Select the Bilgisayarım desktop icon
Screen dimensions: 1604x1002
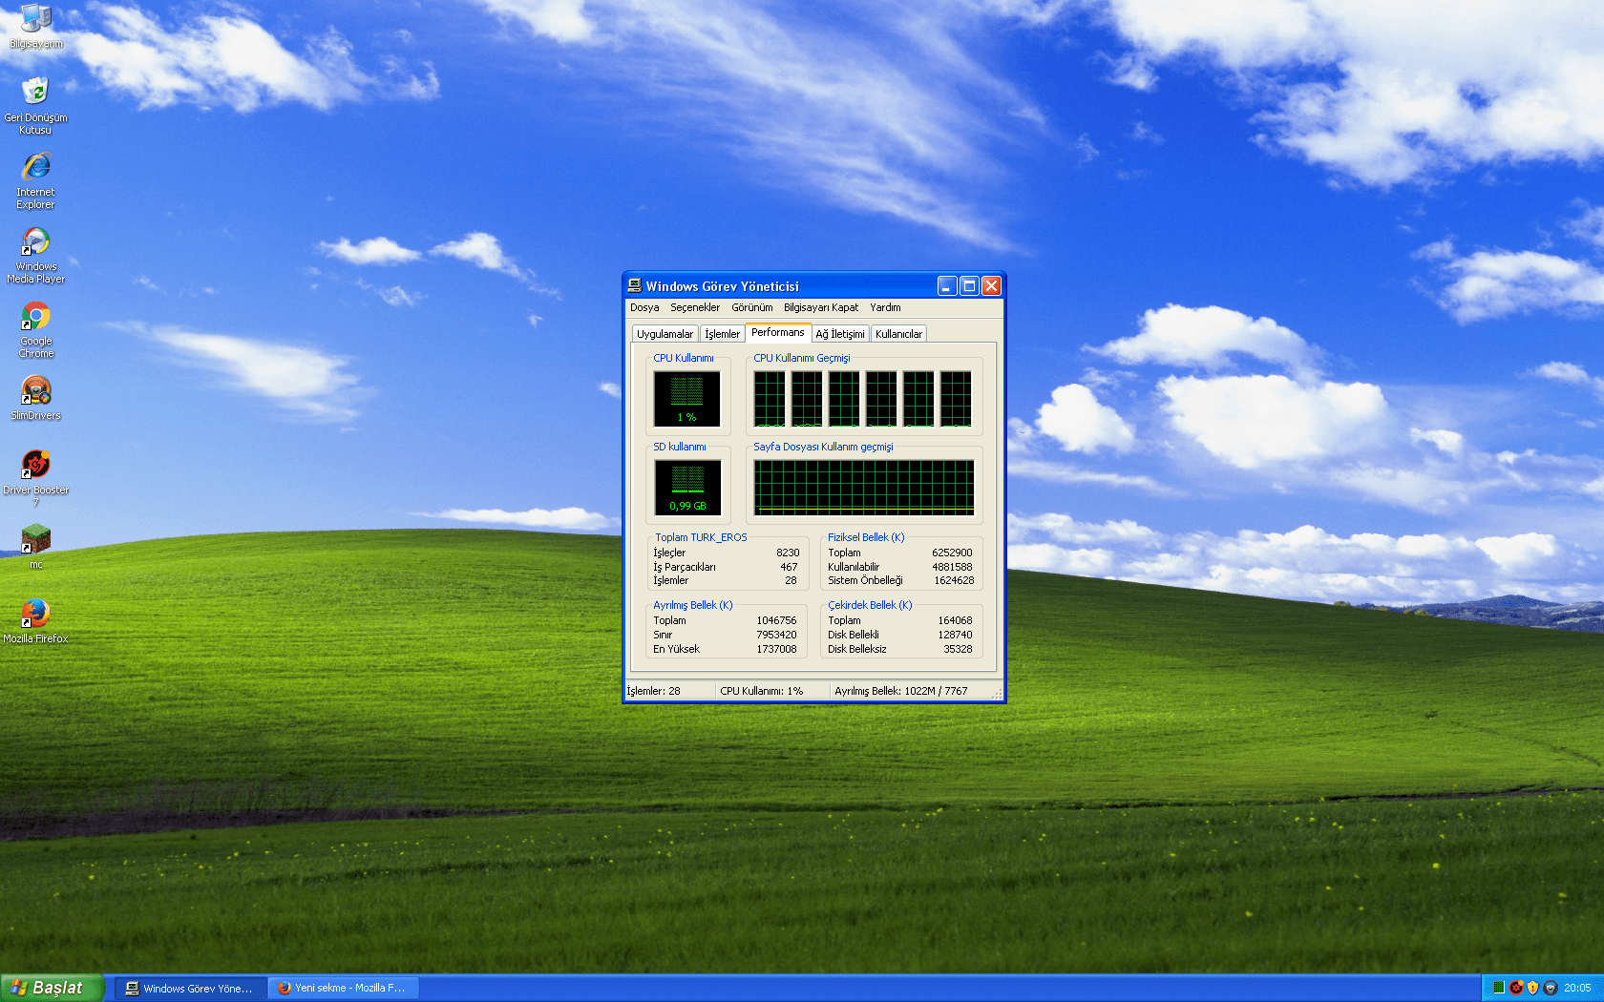coord(36,25)
